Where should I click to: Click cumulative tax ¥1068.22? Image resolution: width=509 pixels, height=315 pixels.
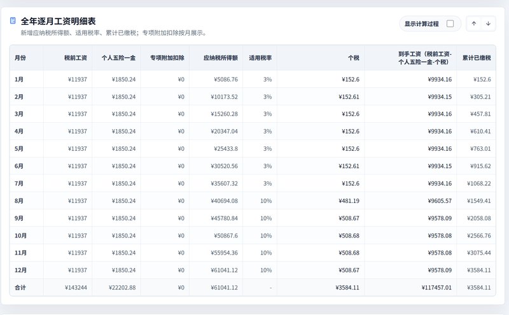click(x=479, y=183)
